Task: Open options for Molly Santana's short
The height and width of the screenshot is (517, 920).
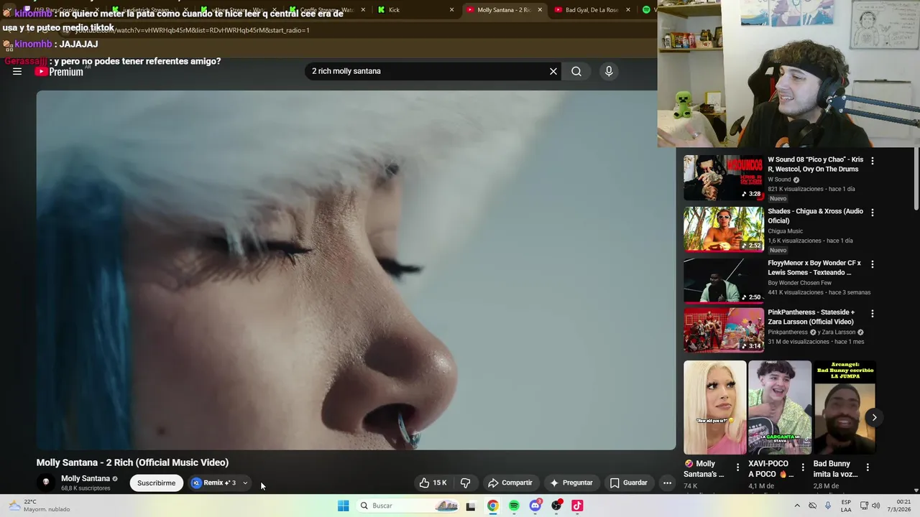Action: coord(737,467)
